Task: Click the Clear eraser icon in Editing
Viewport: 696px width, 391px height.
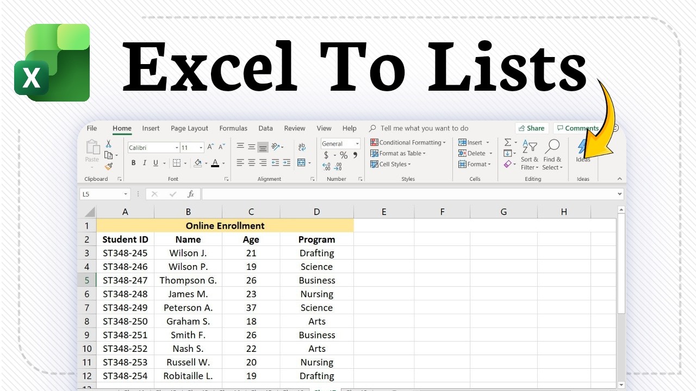Action: click(x=507, y=164)
